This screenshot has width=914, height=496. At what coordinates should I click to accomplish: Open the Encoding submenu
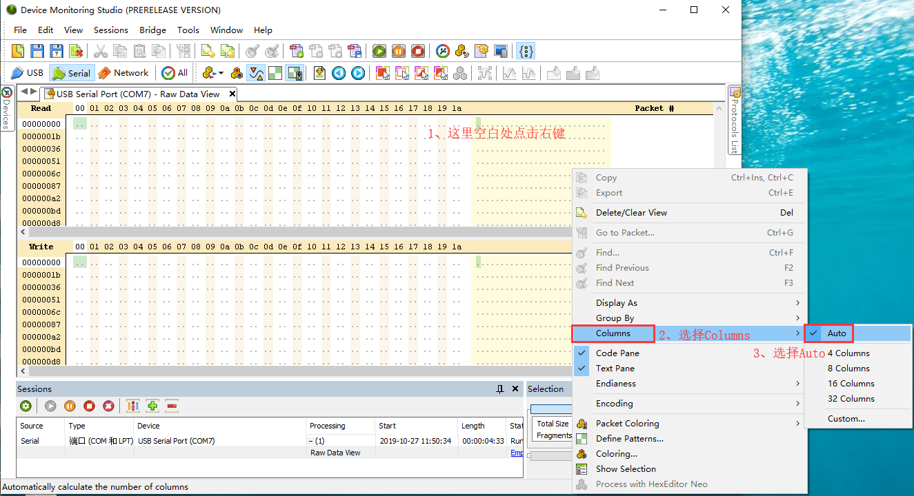614,403
